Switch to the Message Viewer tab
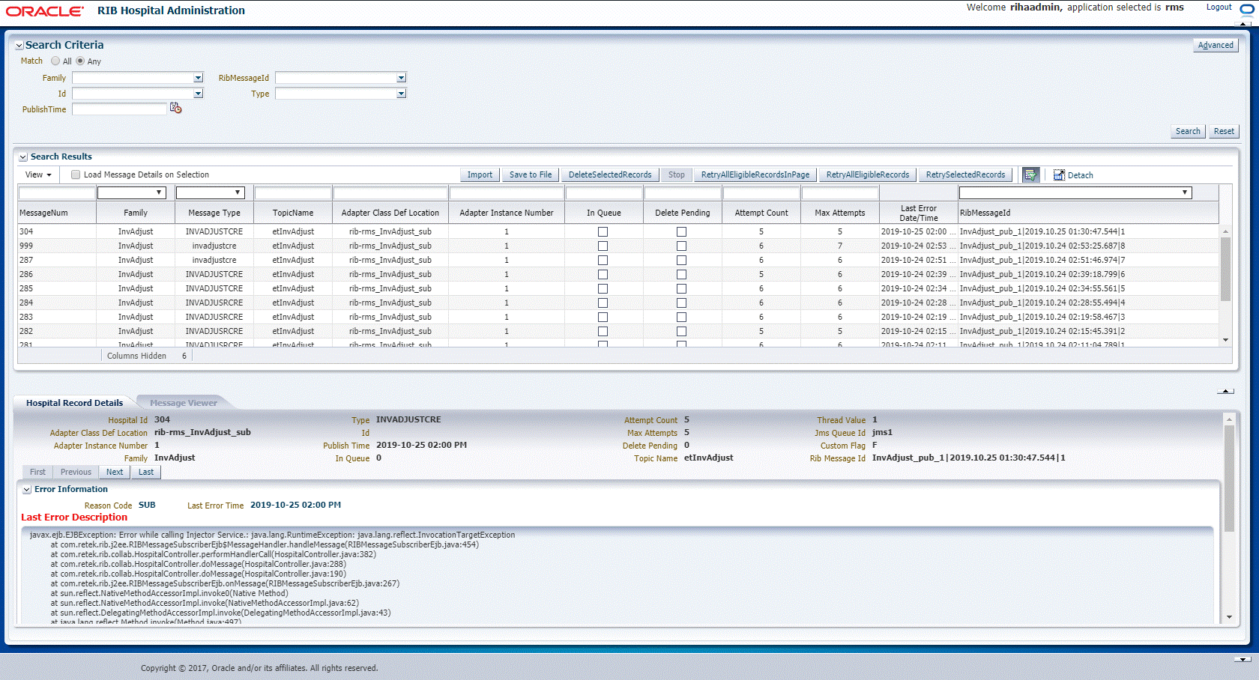The height and width of the screenshot is (680, 1259). 184,403
